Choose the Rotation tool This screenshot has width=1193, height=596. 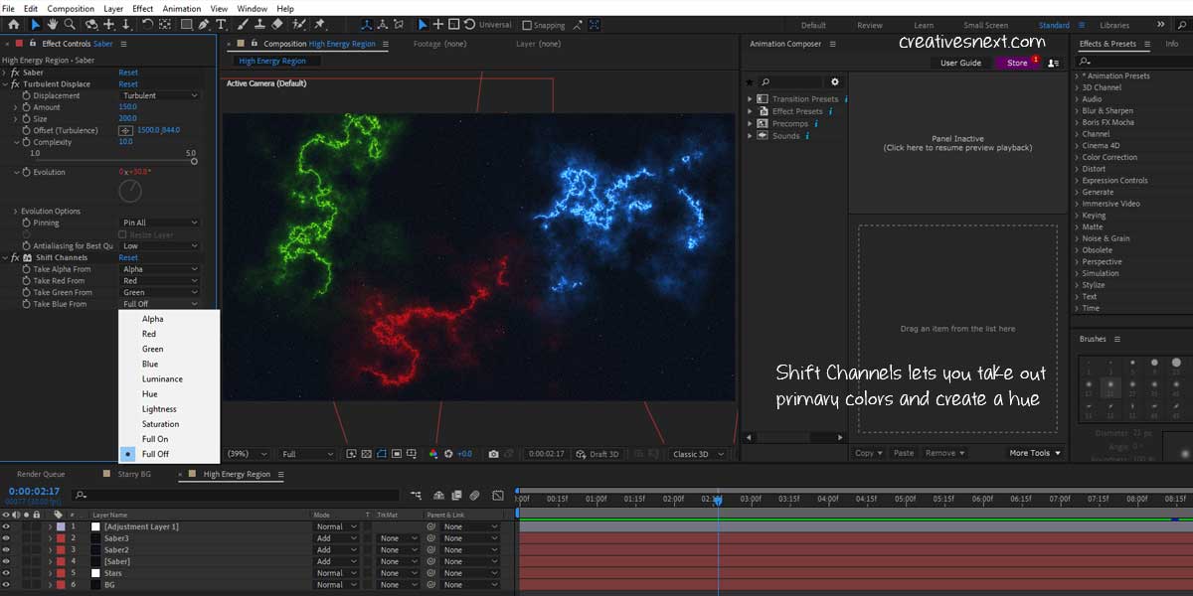coord(147,24)
